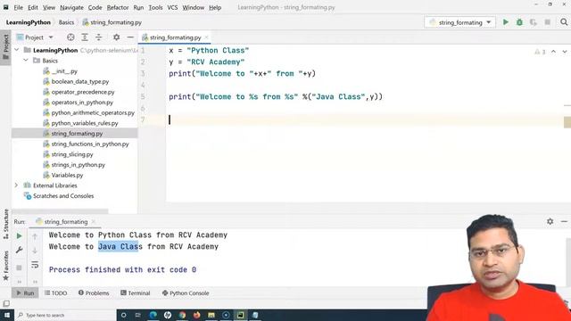Open the VCS menu
The height and width of the screenshot is (321, 571).
pyautogui.click(x=172, y=7)
